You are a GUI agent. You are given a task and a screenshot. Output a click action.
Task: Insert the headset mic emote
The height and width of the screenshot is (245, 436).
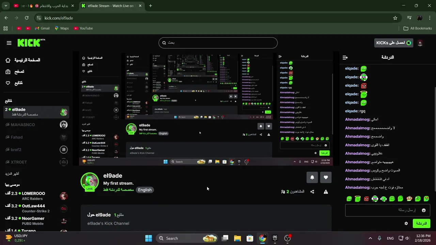(x=384, y=199)
